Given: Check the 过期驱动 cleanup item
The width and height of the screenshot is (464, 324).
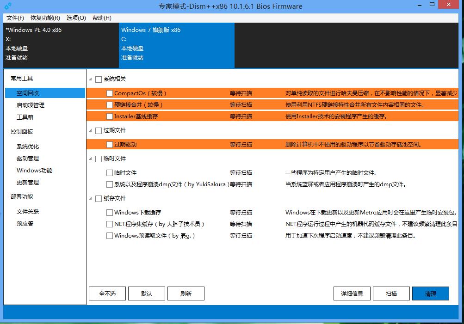Looking at the screenshot, I should pos(109,144).
